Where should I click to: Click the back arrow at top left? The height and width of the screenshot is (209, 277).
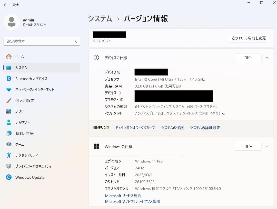pyautogui.click(x=5, y=5)
